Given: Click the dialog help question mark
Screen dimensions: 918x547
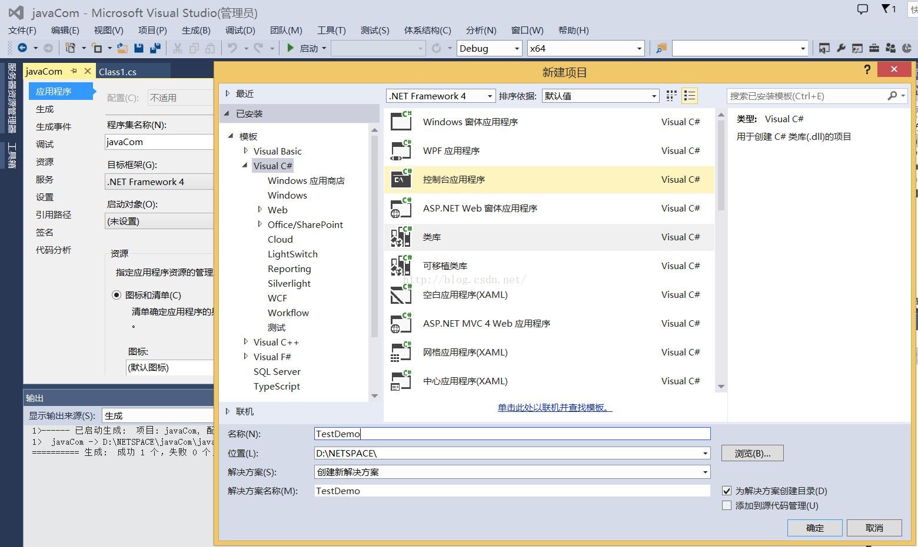Looking at the screenshot, I should tap(867, 69).
